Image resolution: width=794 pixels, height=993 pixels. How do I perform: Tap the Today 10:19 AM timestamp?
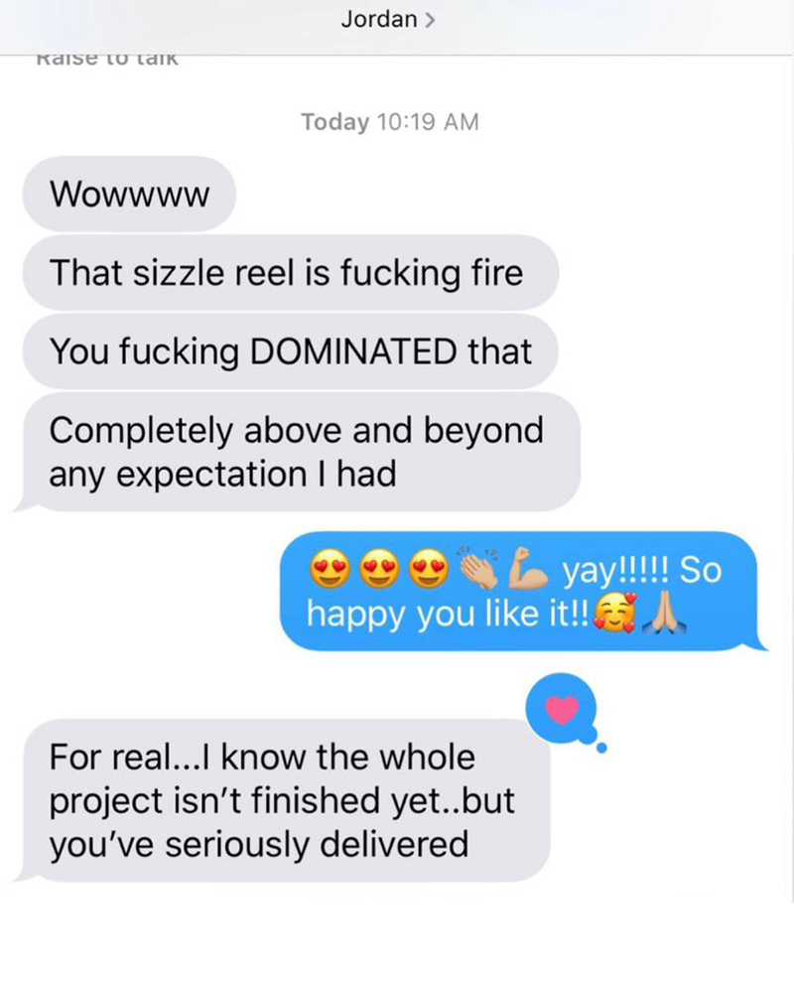tap(389, 121)
